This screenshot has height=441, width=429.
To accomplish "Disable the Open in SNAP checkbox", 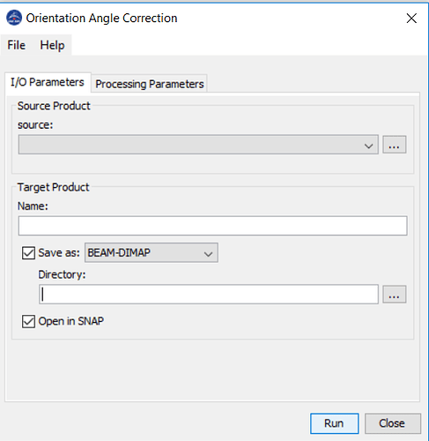I will [x=28, y=321].
